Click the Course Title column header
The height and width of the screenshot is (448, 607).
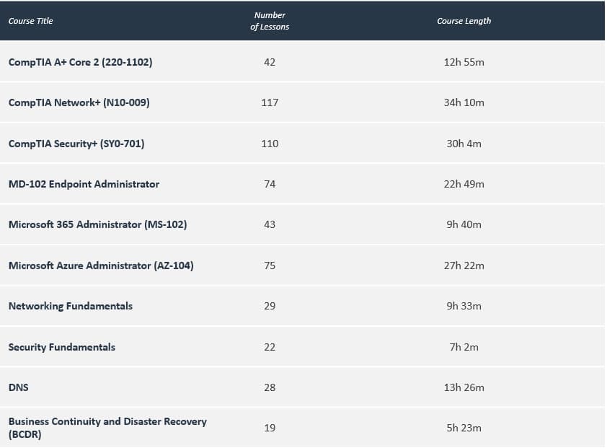30,21
